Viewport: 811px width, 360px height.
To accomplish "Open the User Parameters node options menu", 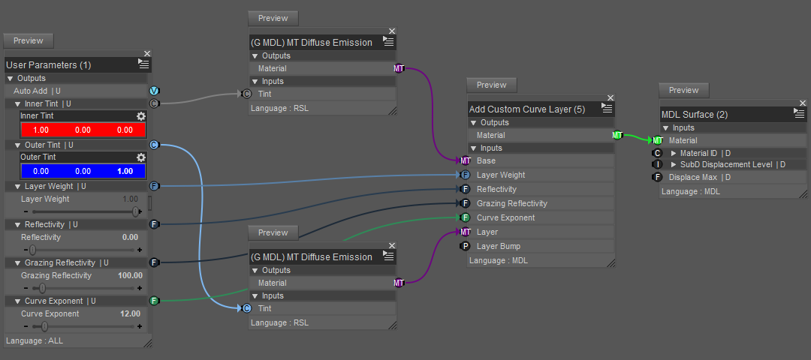I will [143, 65].
